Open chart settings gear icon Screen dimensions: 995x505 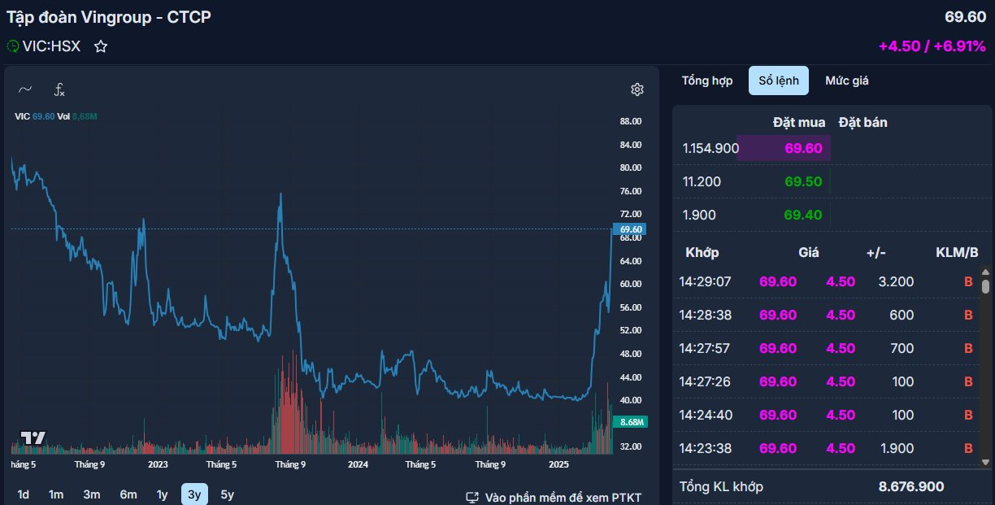point(637,89)
